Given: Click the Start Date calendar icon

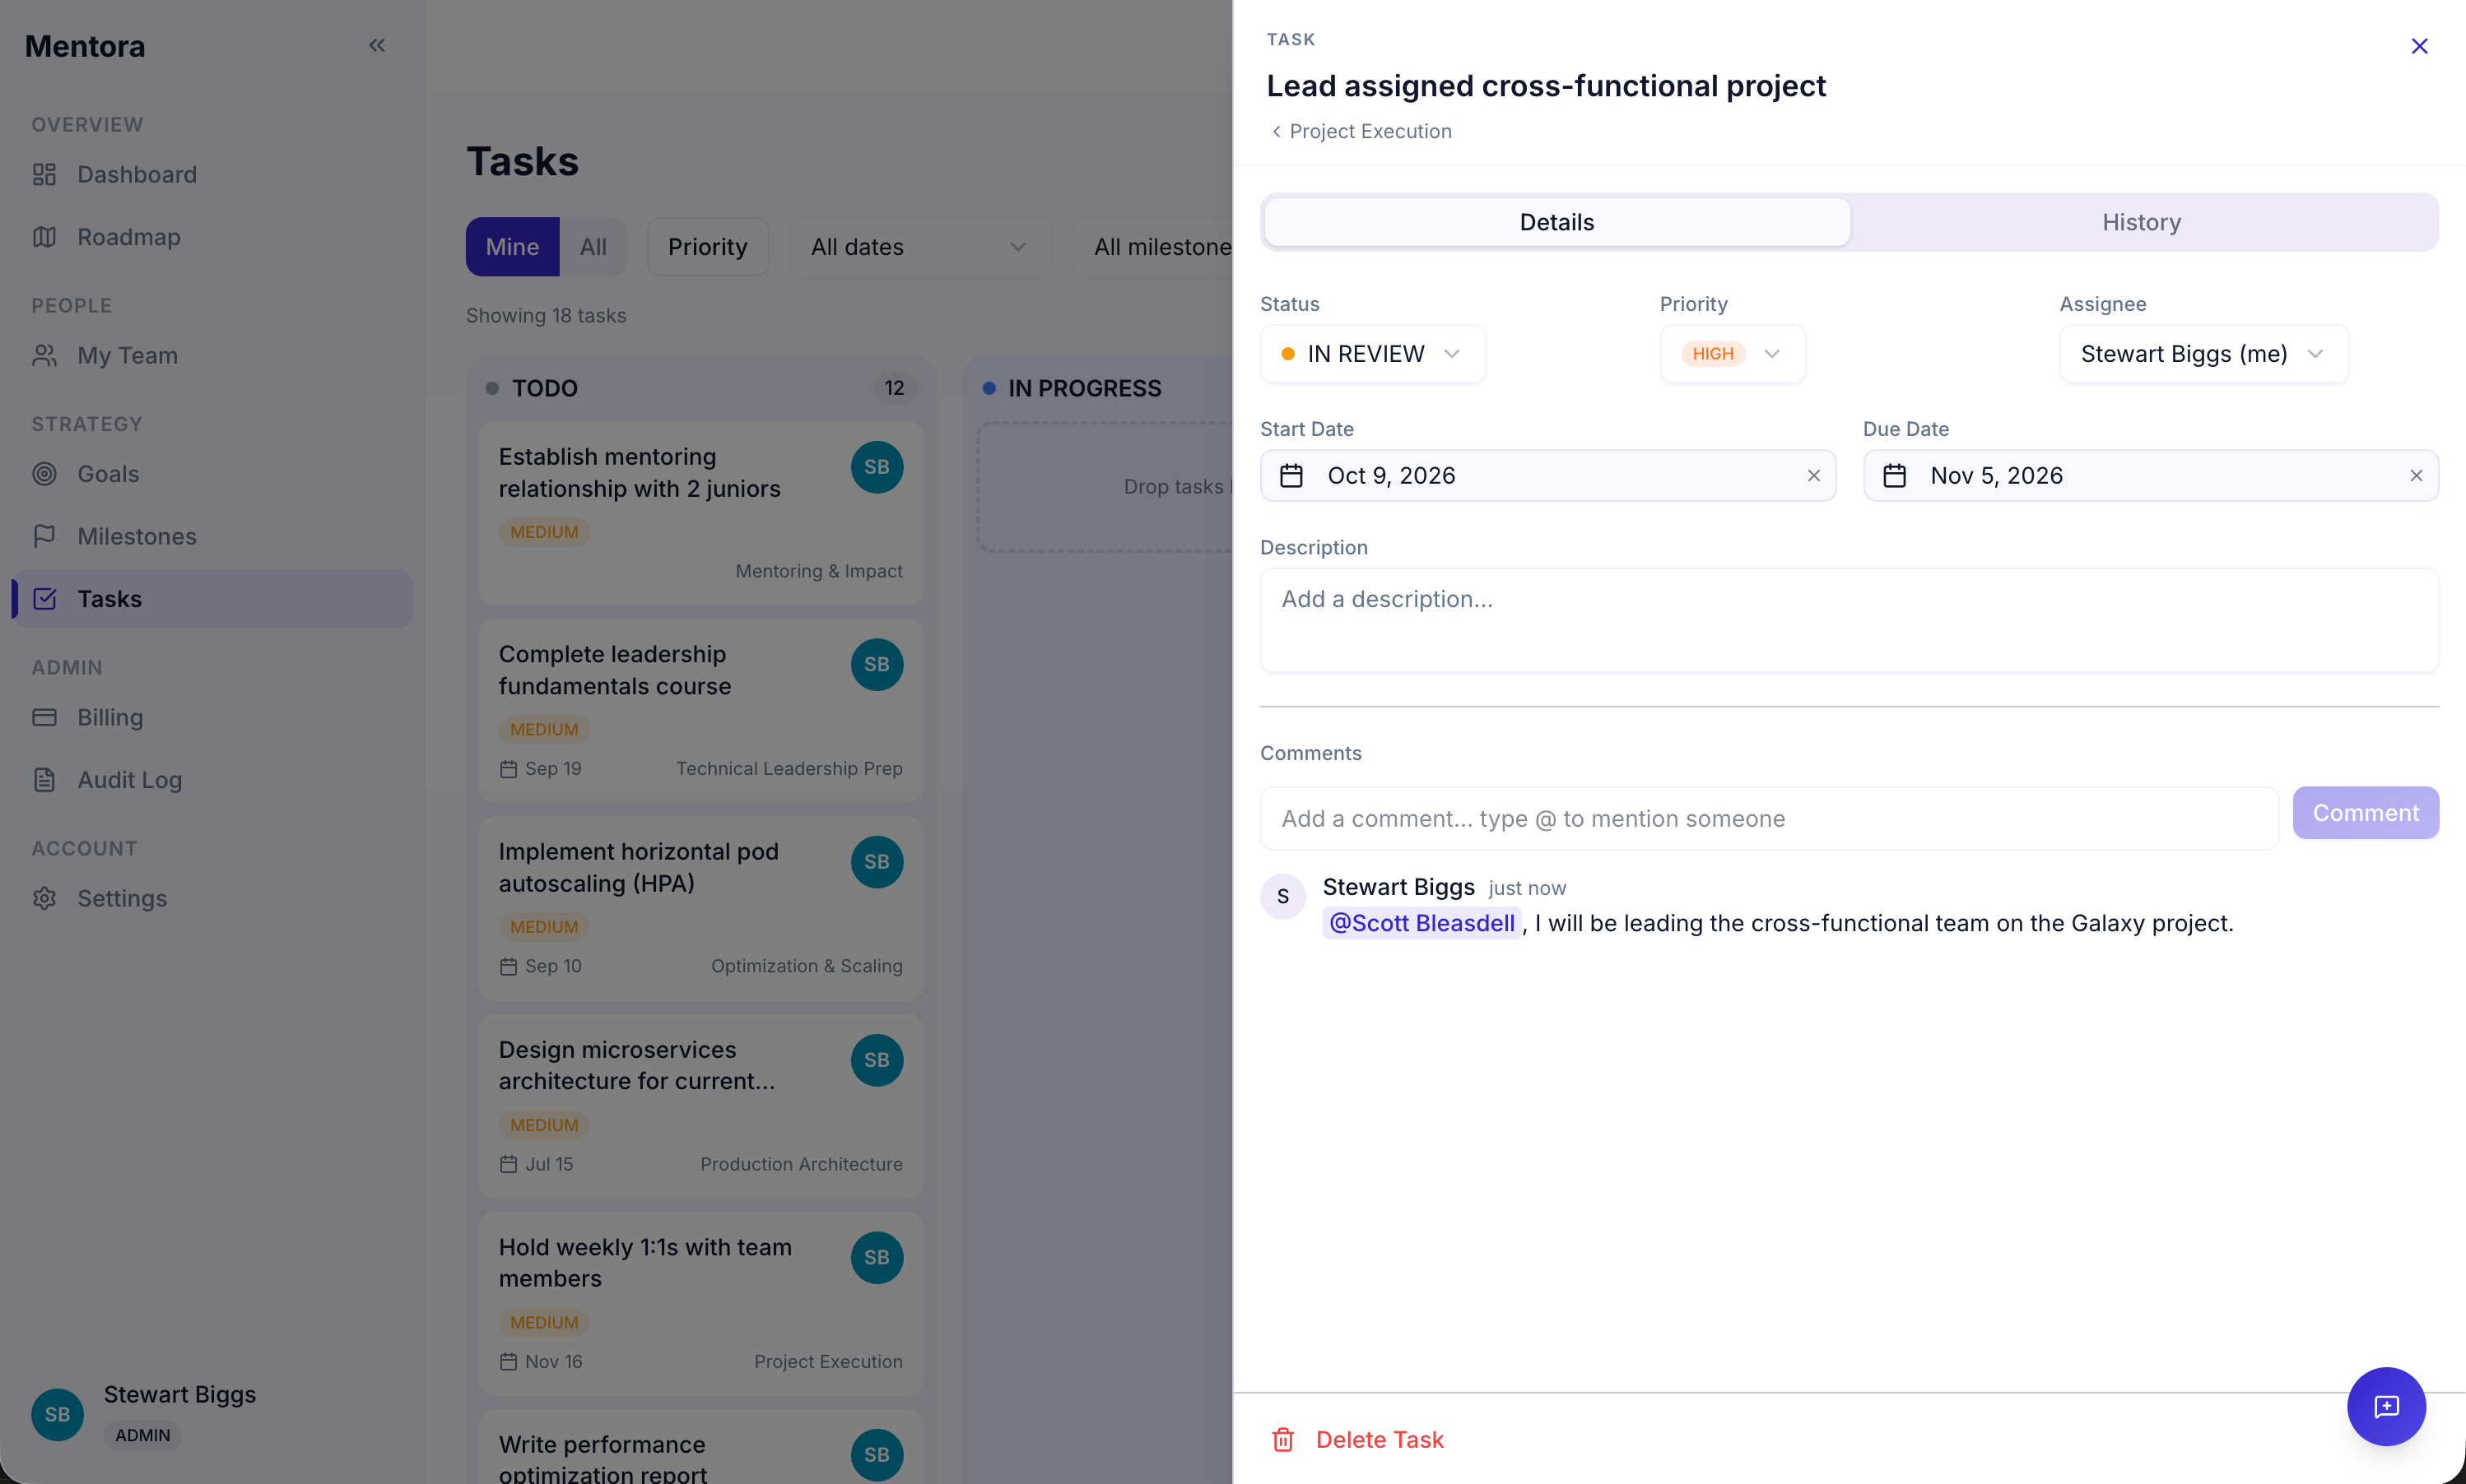Looking at the screenshot, I should 1291,475.
